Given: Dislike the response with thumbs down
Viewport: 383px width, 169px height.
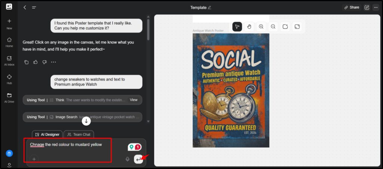Looking at the screenshot, I should [45, 62].
